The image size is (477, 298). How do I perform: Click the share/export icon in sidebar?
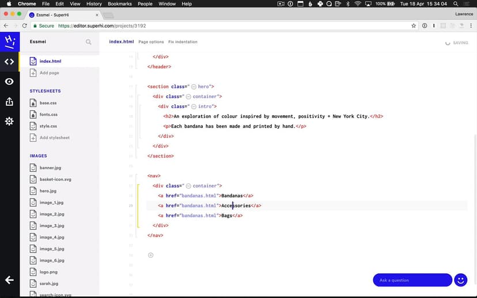point(9,102)
